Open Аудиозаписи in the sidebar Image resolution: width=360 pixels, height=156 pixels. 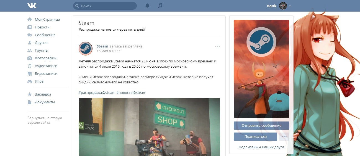coord(46,66)
